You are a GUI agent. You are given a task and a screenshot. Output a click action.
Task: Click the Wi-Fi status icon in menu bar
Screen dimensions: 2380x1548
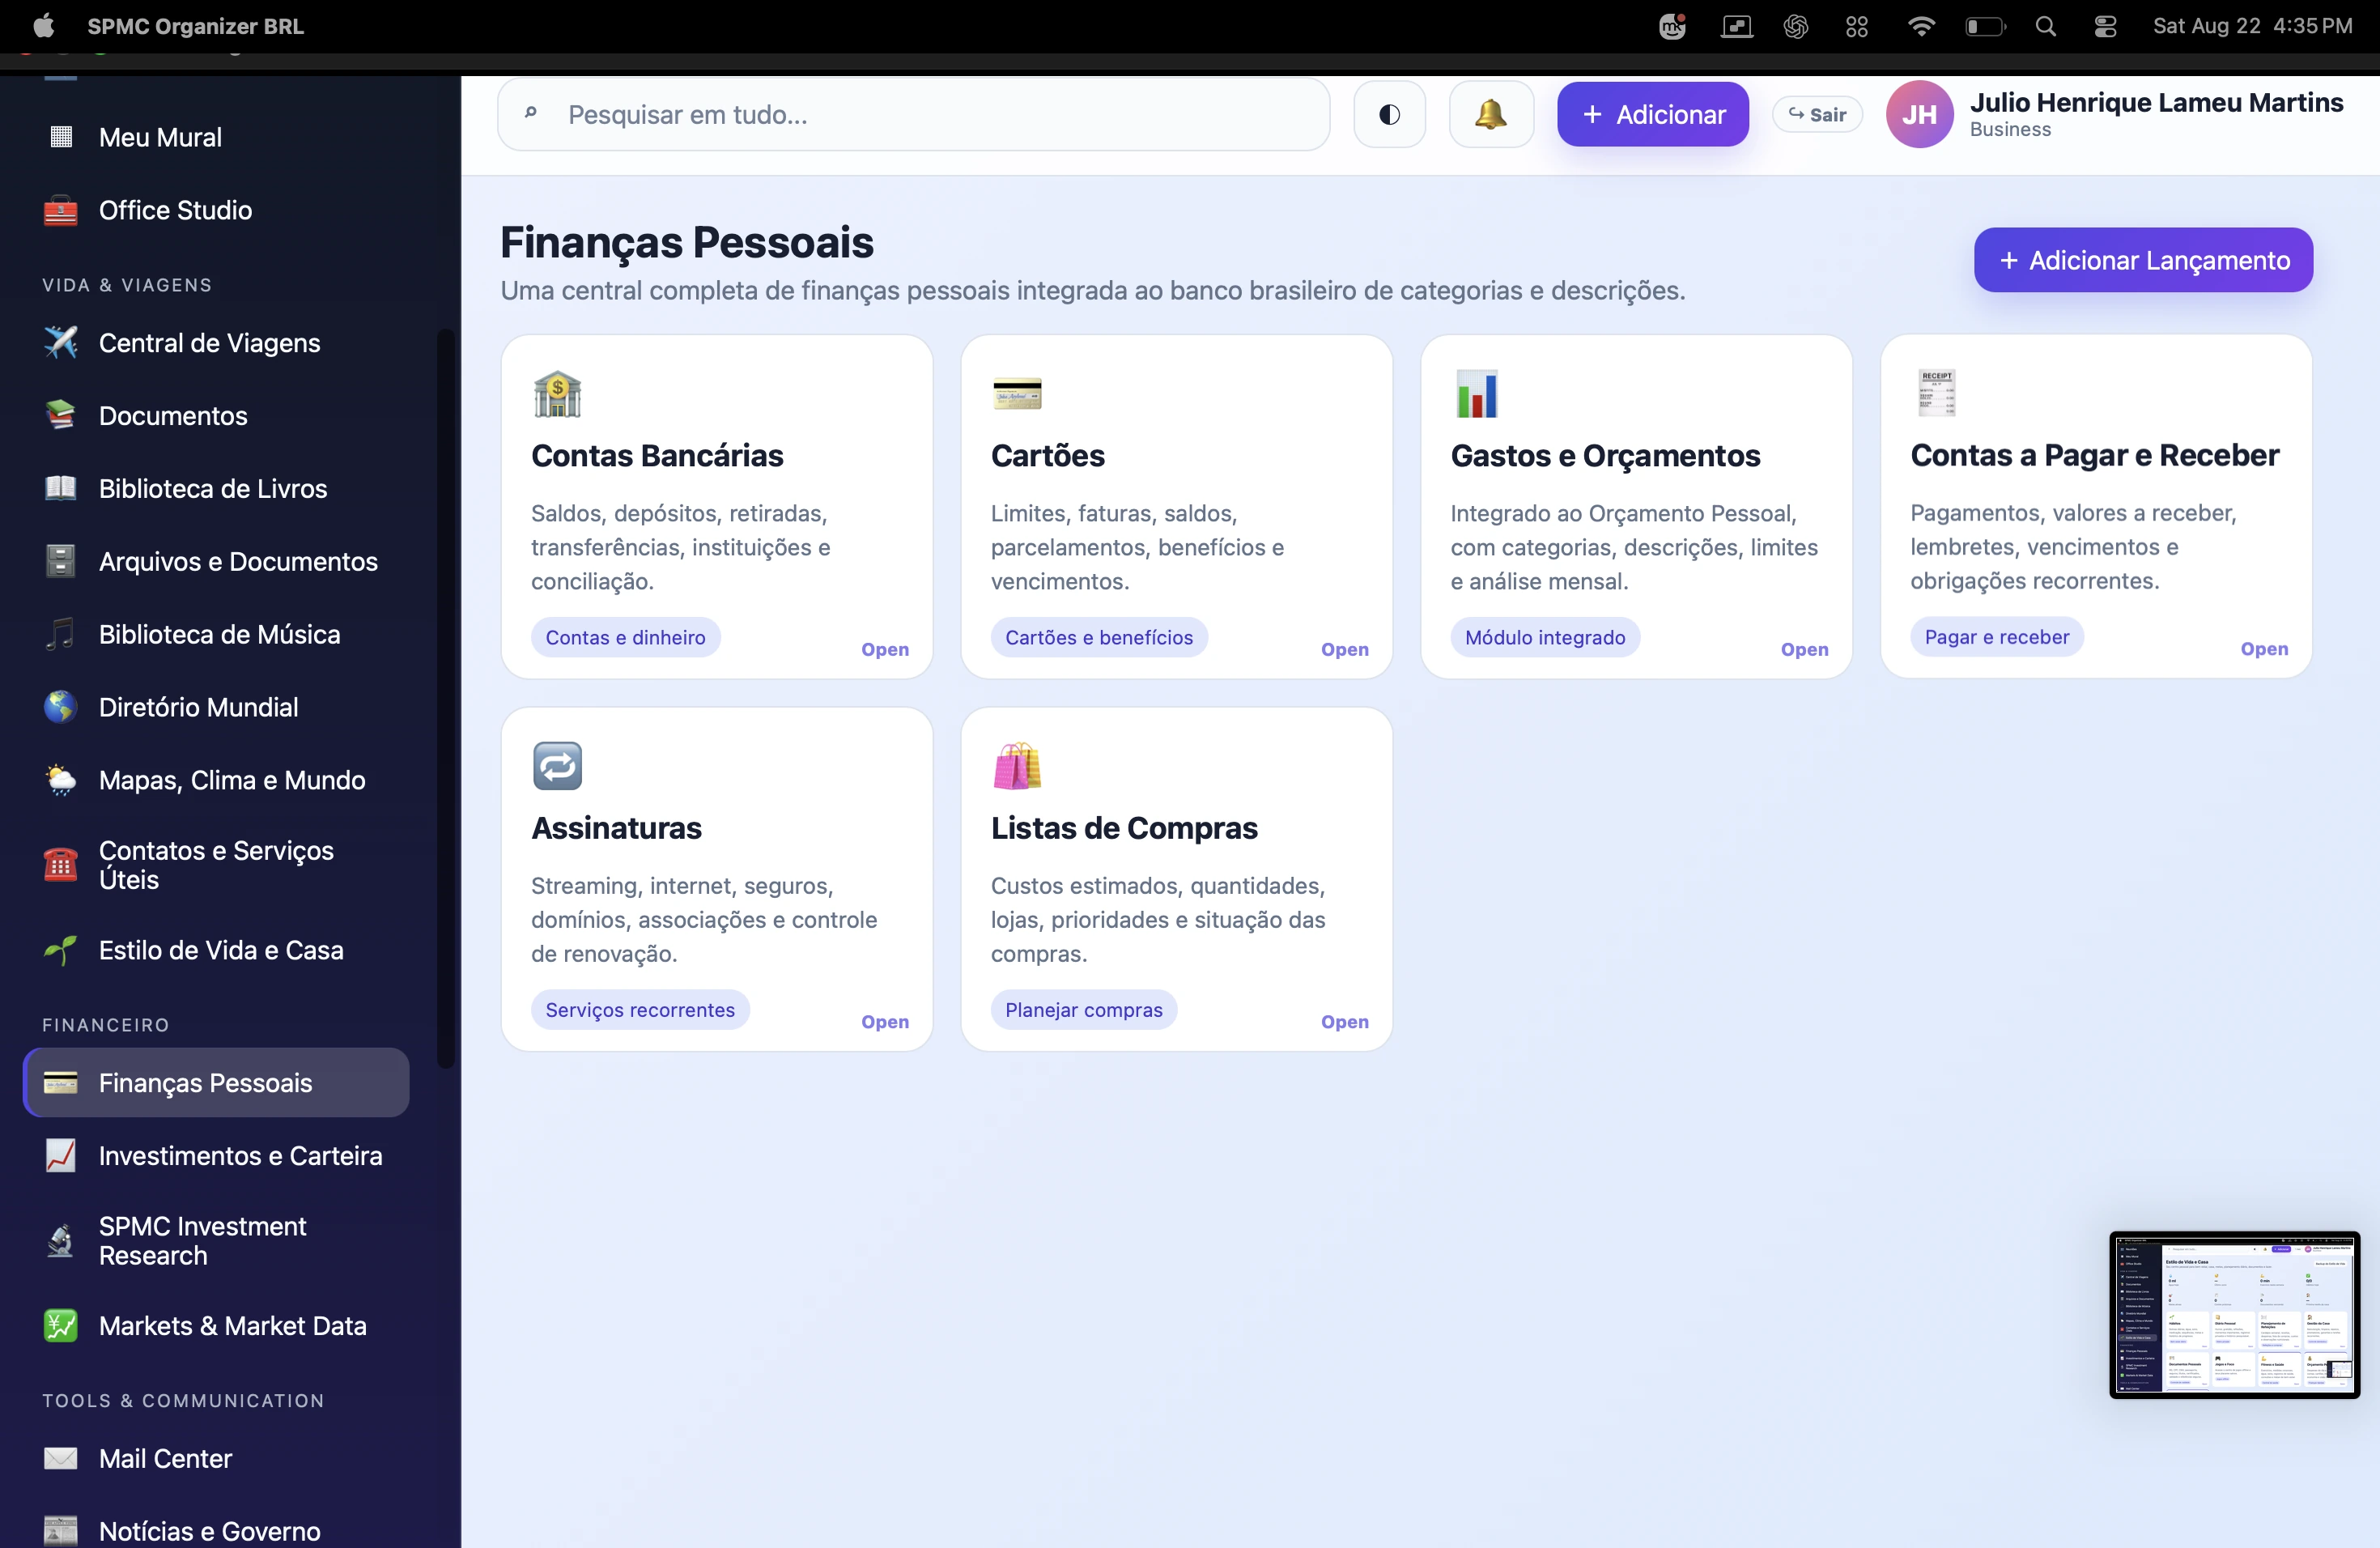tap(1921, 27)
